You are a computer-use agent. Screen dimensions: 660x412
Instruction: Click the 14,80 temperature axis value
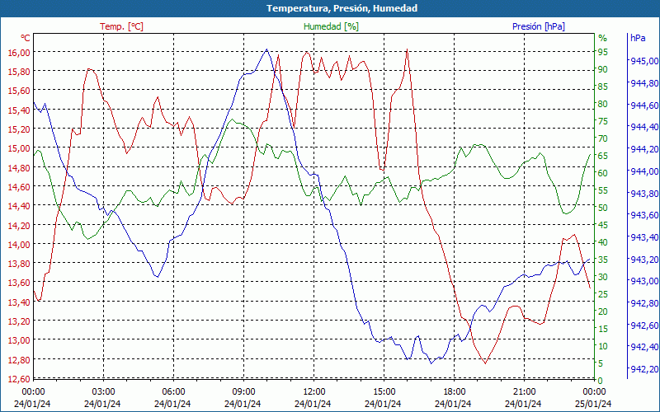coord(19,168)
